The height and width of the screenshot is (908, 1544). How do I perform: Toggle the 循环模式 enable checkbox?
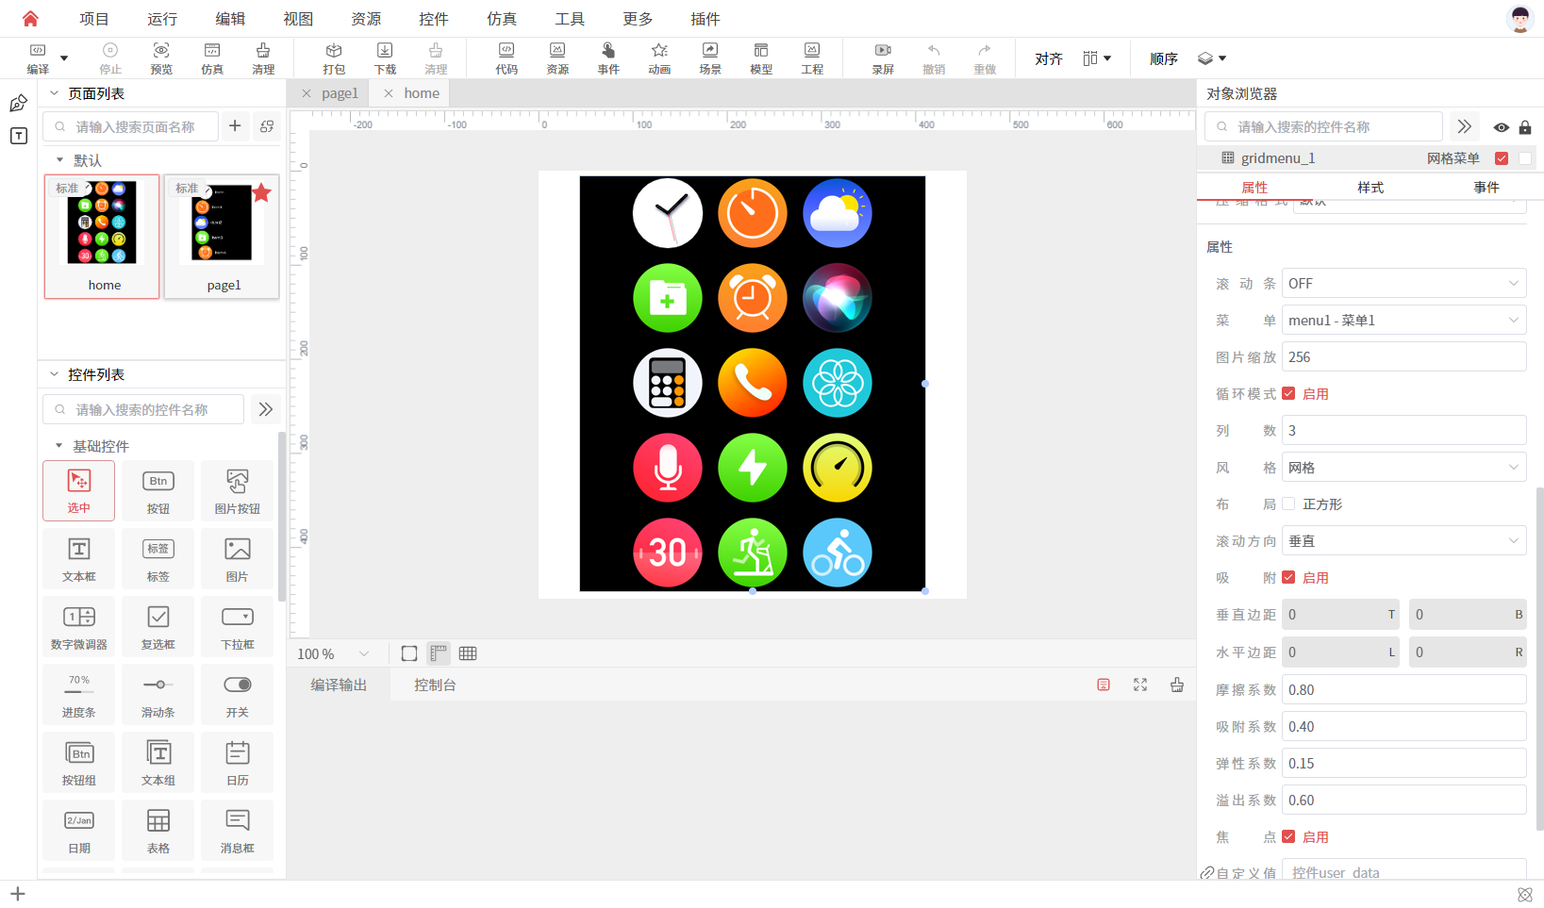click(1288, 394)
